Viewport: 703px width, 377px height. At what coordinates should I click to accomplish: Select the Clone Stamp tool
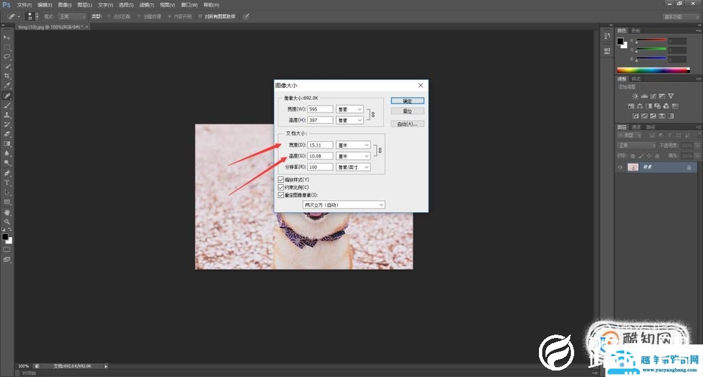coord(7,115)
